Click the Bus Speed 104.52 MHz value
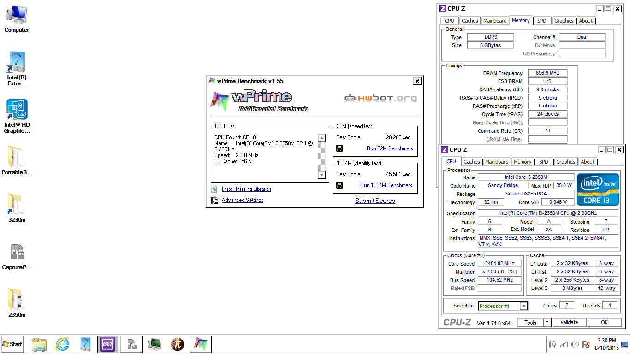This screenshot has height=354, width=630. [x=499, y=280]
